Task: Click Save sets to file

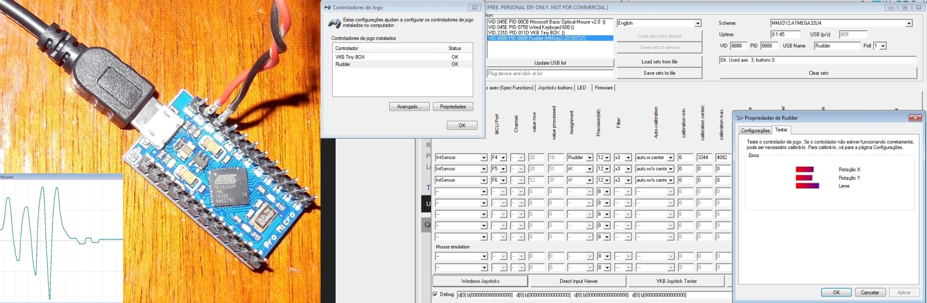Action: click(x=659, y=73)
